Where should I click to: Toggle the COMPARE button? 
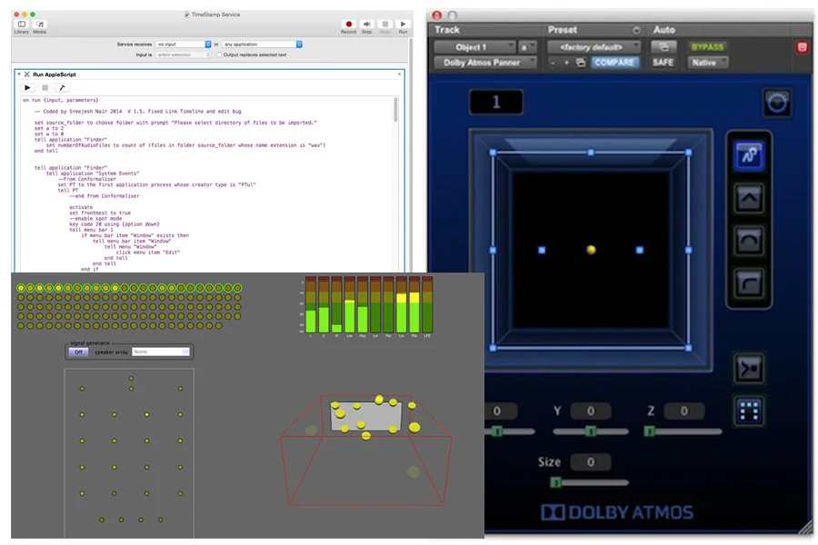pos(614,63)
